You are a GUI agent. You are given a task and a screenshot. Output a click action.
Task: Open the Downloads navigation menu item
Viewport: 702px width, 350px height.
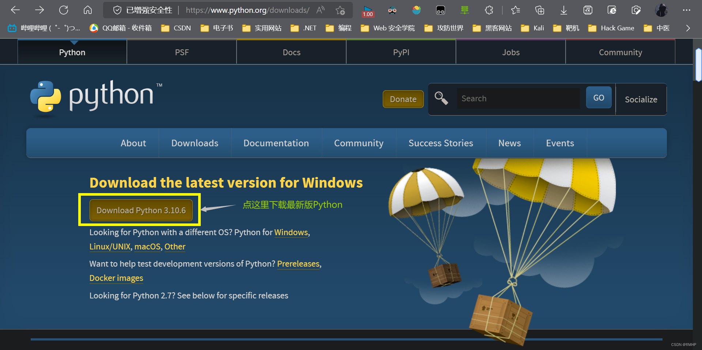(195, 143)
